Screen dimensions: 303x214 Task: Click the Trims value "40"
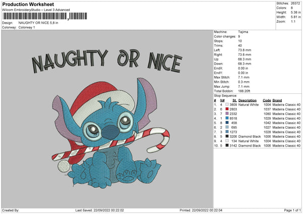[x=240, y=45]
